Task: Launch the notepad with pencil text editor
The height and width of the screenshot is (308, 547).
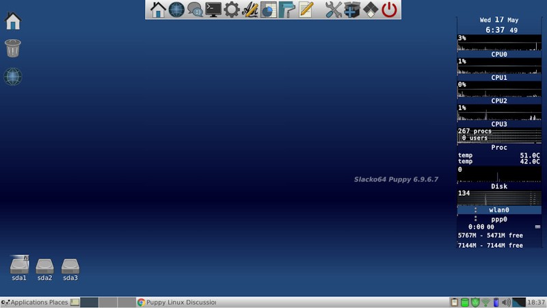Action: (306, 10)
